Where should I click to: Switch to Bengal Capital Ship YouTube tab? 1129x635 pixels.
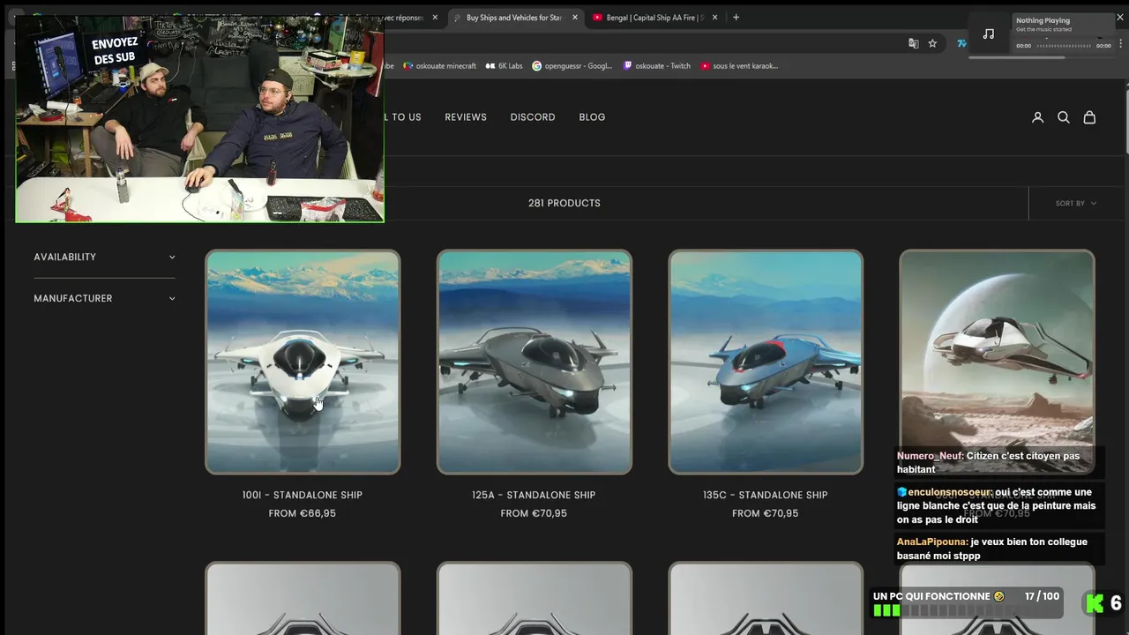click(x=654, y=17)
